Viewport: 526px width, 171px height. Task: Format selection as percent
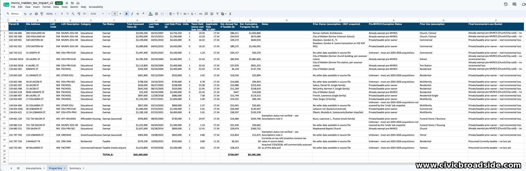[67, 14]
